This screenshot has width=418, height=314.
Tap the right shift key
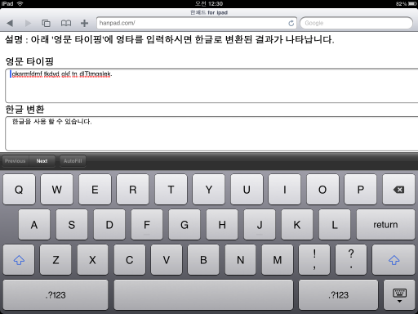(394, 260)
